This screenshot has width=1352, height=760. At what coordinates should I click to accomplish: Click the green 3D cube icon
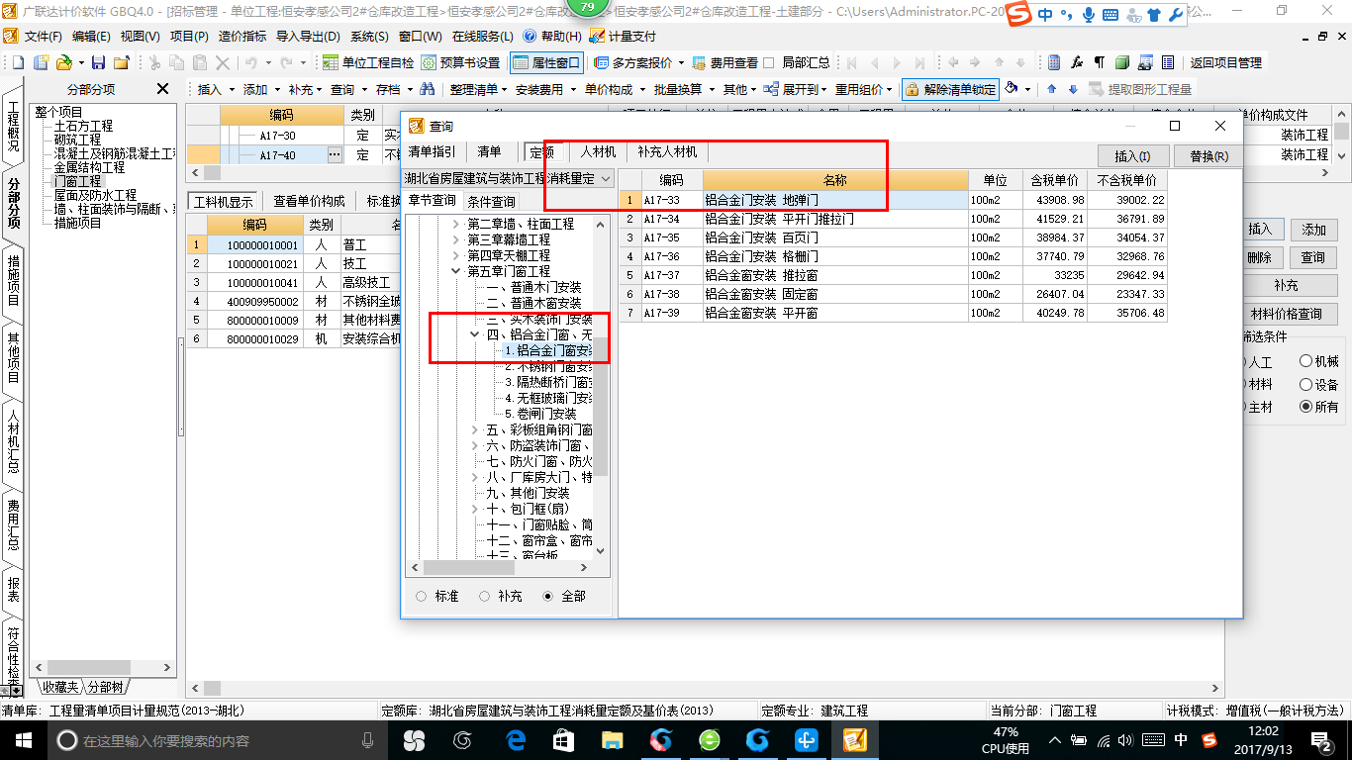pos(1122,62)
